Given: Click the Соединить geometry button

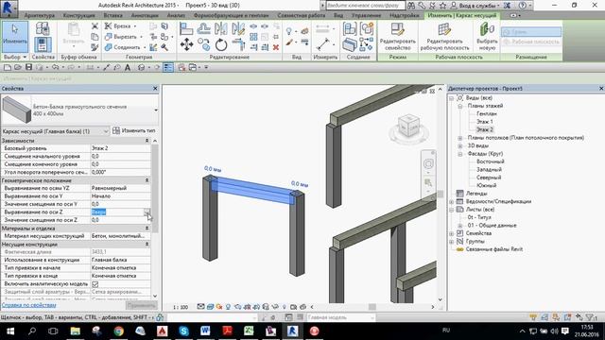Looking at the screenshot, I should pyautogui.click(x=123, y=47).
